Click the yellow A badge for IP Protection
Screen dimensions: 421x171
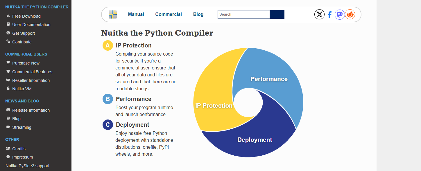[x=108, y=45]
